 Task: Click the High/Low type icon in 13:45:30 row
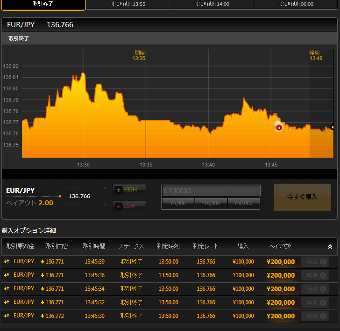(7, 316)
